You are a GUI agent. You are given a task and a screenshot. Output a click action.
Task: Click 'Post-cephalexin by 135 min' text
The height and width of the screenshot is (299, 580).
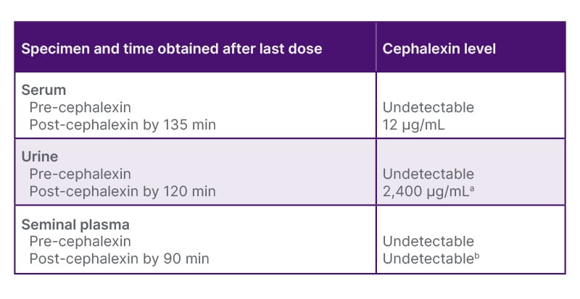tap(123, 125)
